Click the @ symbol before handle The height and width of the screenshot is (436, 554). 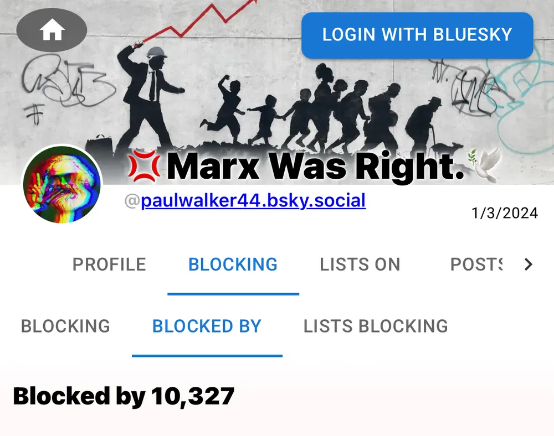pyautogui.click(x=132, y=201)
